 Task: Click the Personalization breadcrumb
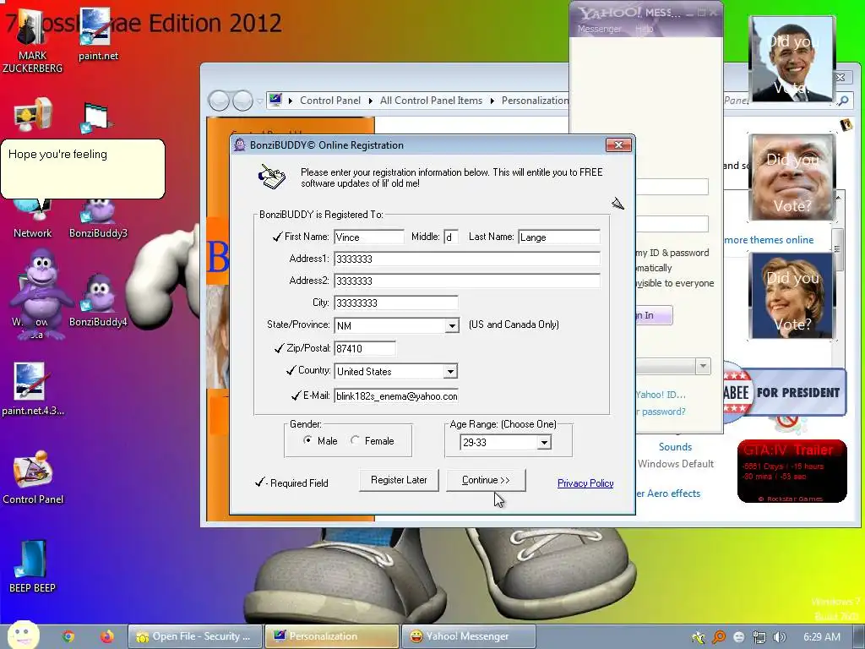point(535,101)
